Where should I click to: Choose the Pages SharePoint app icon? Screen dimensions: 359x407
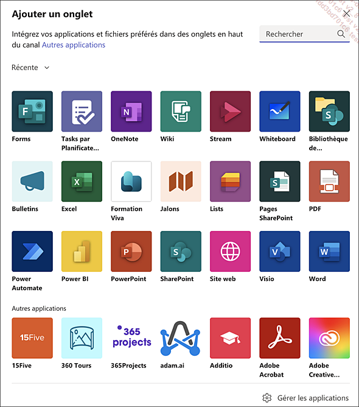pyautogui.click(x=280, y=182)
